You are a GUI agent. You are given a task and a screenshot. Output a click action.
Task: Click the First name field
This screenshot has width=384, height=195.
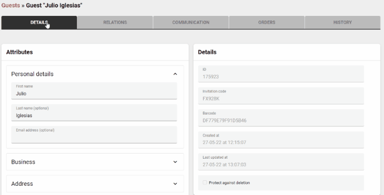point(94,91)
